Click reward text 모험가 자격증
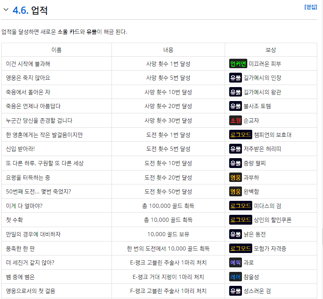Viewport: 323px width, 299px height. [x=270, y=248]
